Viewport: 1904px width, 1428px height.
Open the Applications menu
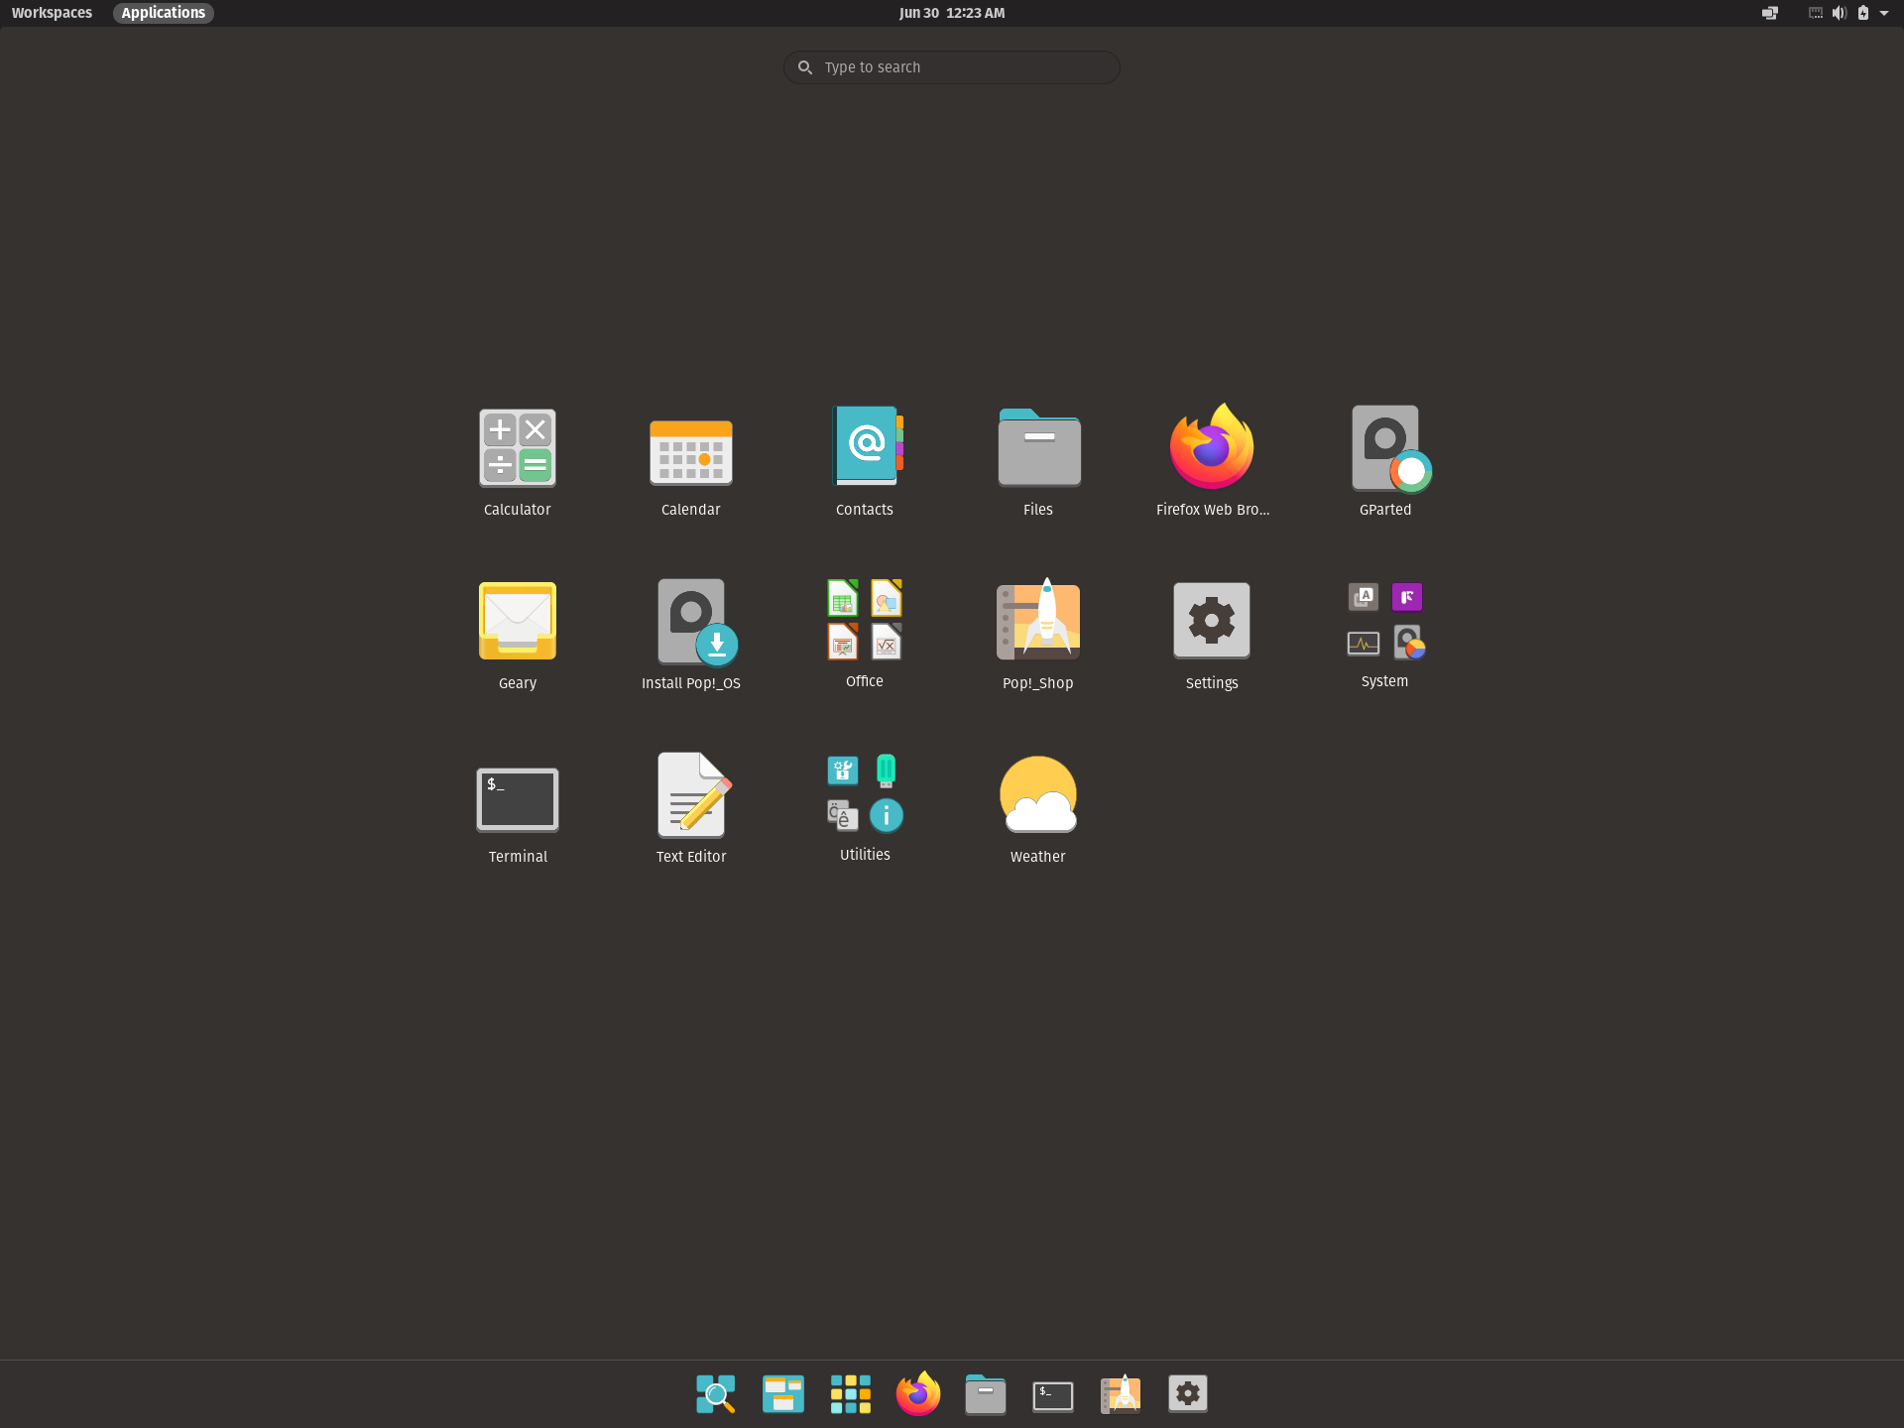(x=161, y=12)
